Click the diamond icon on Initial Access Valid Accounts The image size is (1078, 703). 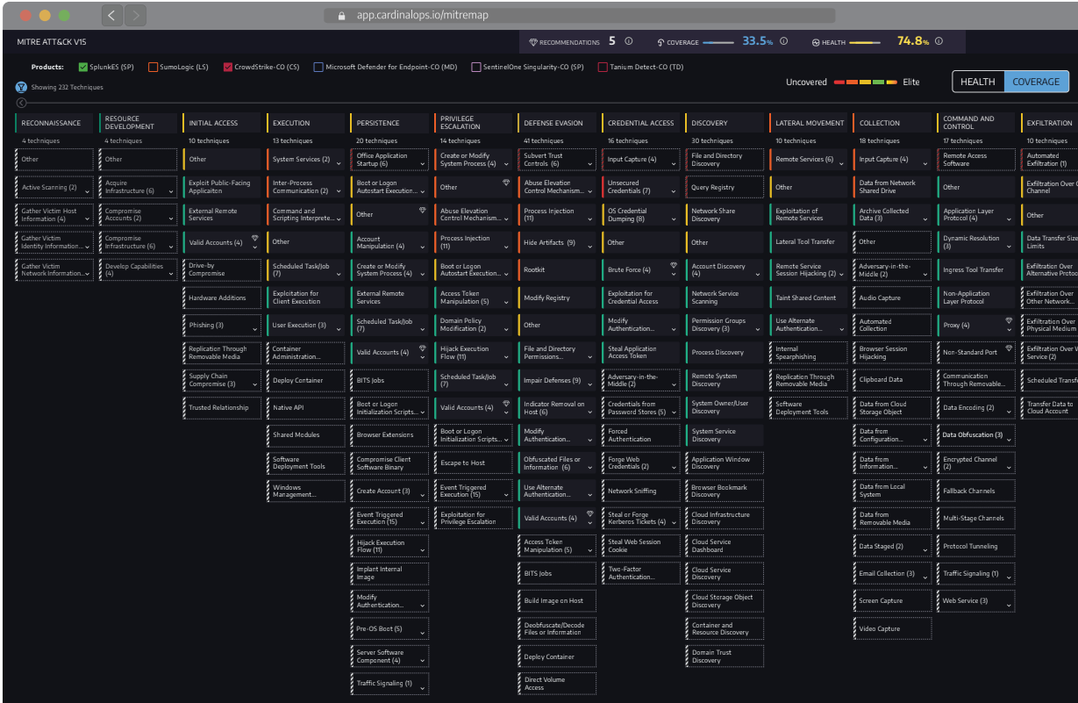[x=255, y=238]
